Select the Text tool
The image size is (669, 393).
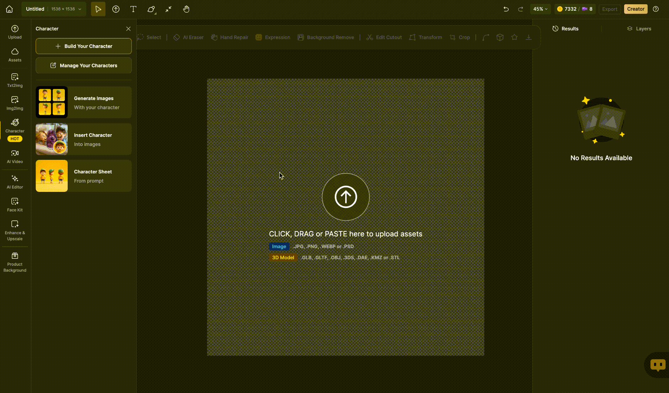(133, 9)
